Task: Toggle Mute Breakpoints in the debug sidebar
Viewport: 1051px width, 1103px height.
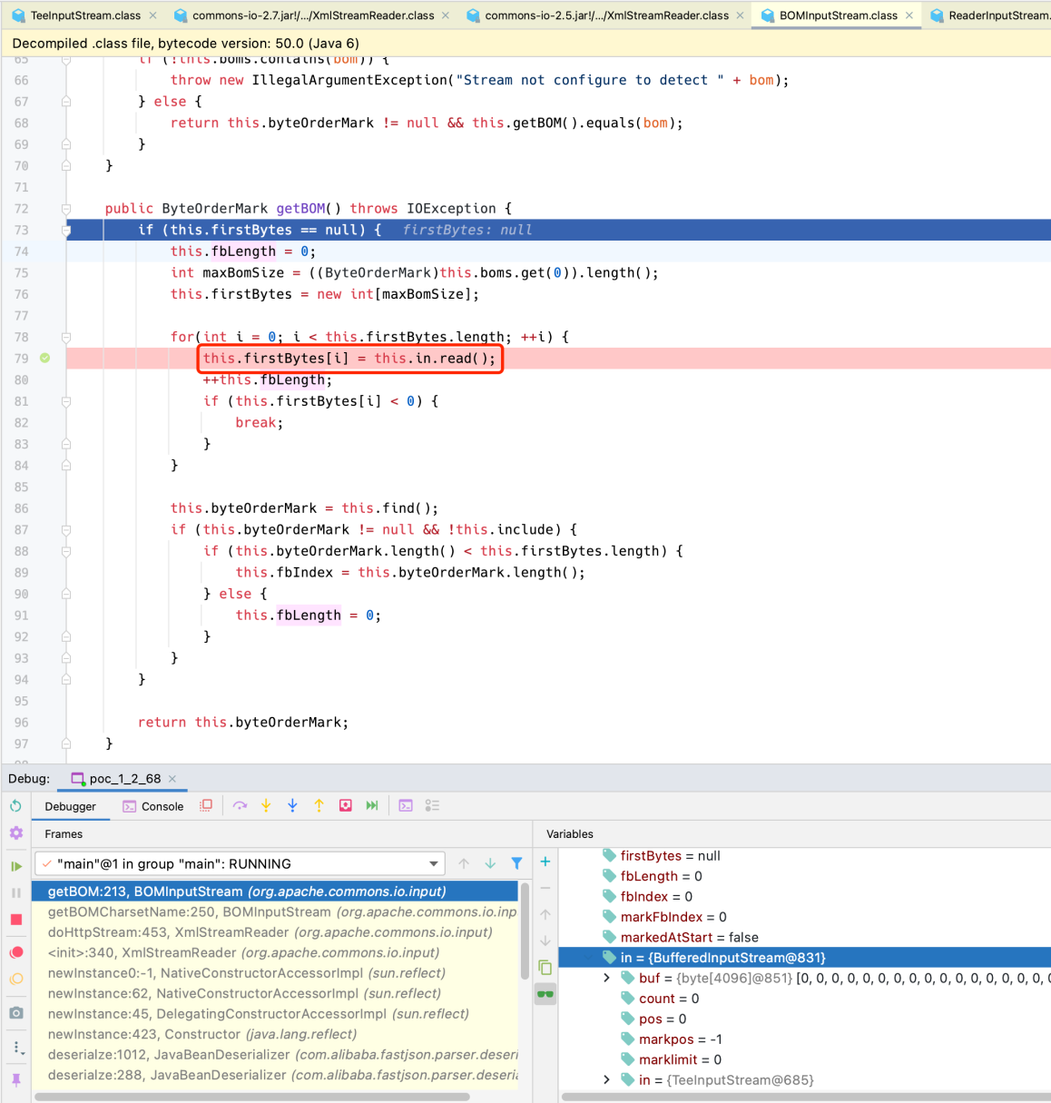Action: click(x=15, y=980)
